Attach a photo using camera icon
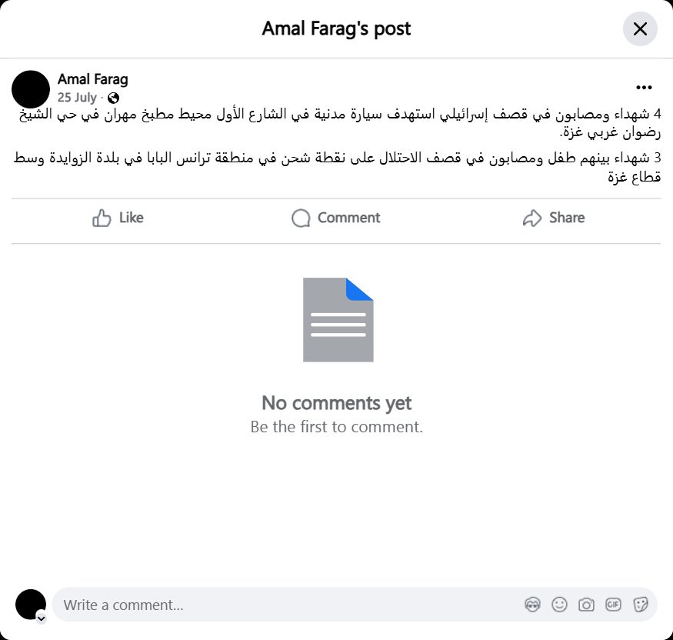673x640 pixels. pos(586,605)
